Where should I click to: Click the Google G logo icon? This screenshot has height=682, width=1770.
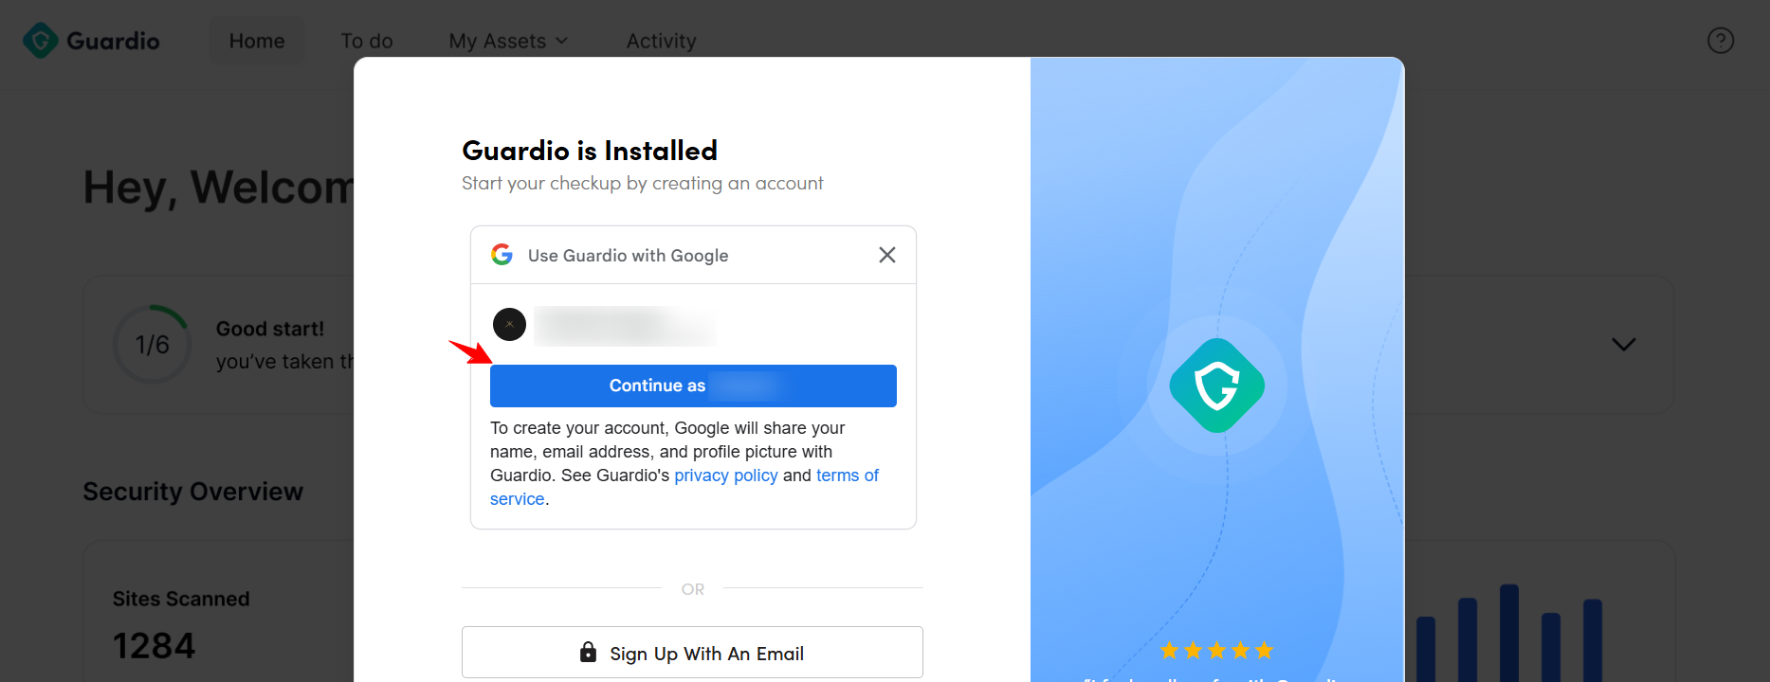point(502,255)
